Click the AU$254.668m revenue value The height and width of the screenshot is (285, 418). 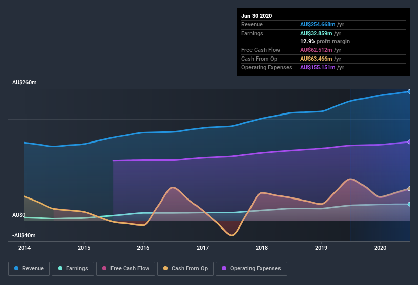point(318,24)
